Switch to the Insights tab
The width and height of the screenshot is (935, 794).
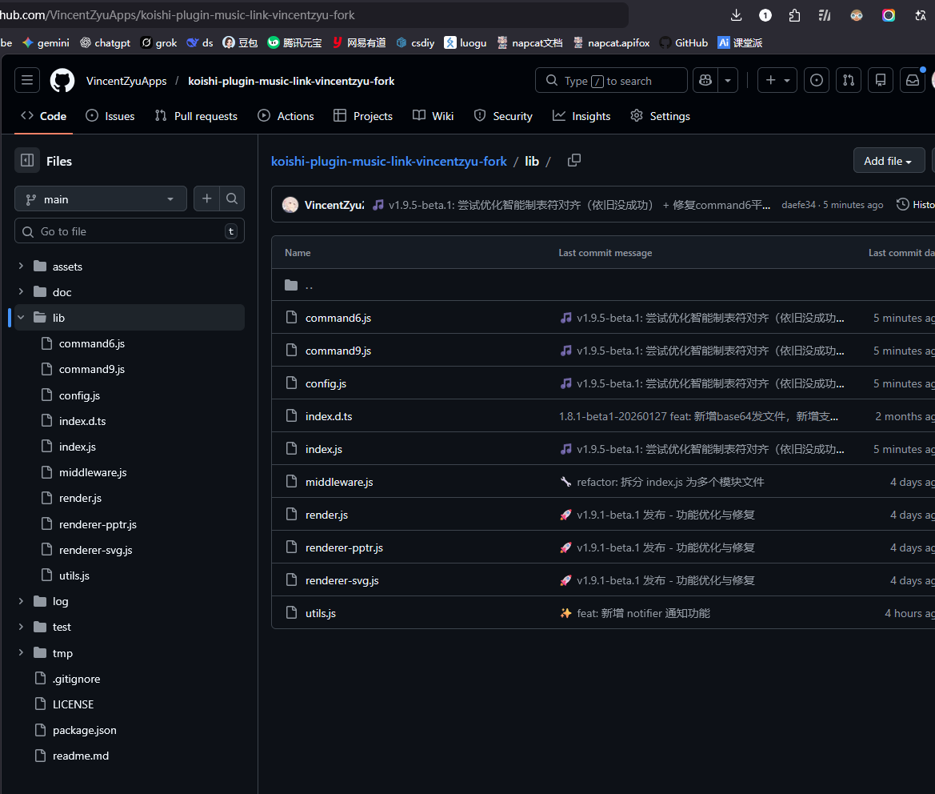click(581, 116)
